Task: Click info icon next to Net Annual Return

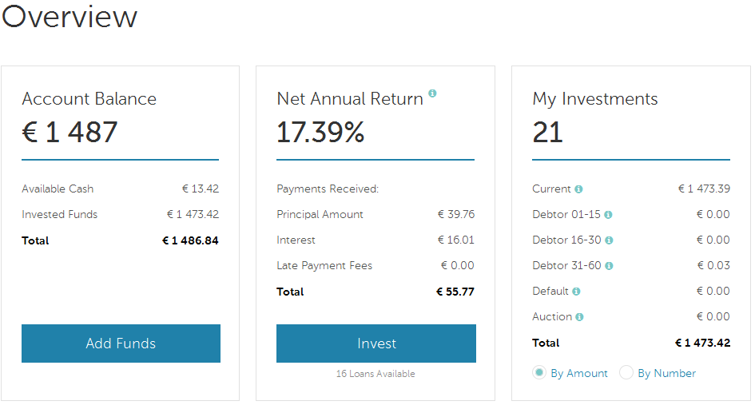Action: 433,93
